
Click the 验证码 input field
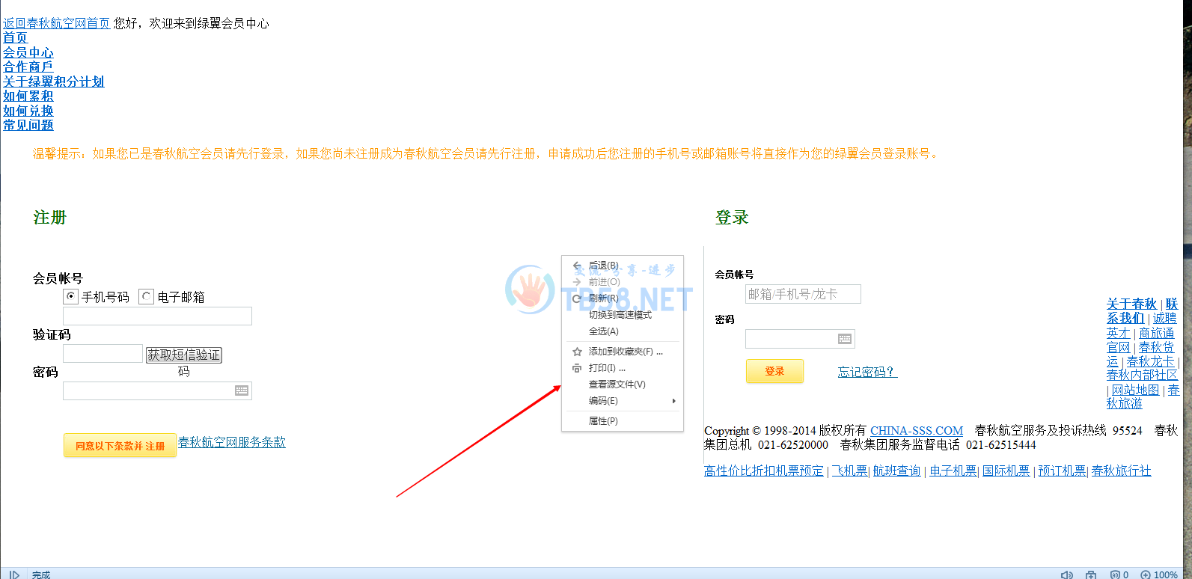pos(103,353)
